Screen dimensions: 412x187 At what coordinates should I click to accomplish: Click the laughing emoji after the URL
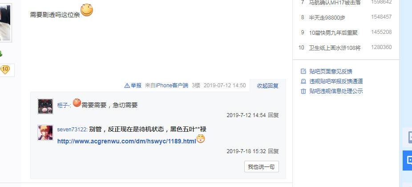(x=201, y=139)
